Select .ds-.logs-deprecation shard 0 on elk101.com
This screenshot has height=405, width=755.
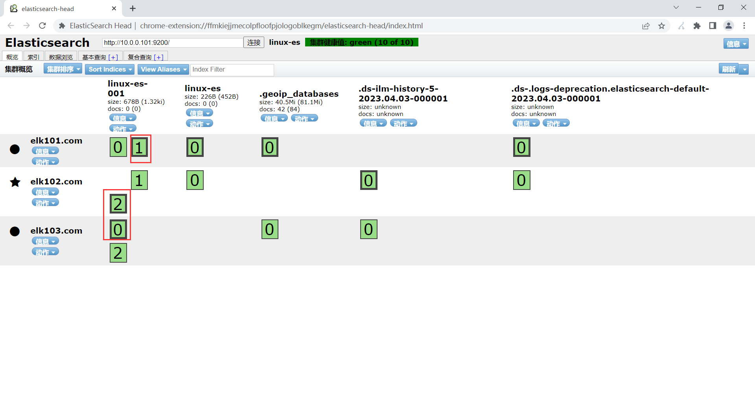click(522, 147)
